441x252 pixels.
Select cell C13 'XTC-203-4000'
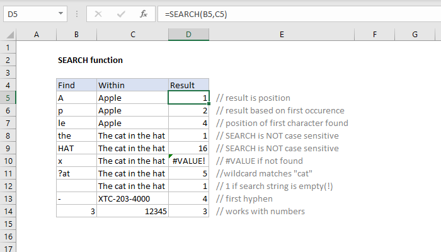[133, 198]
